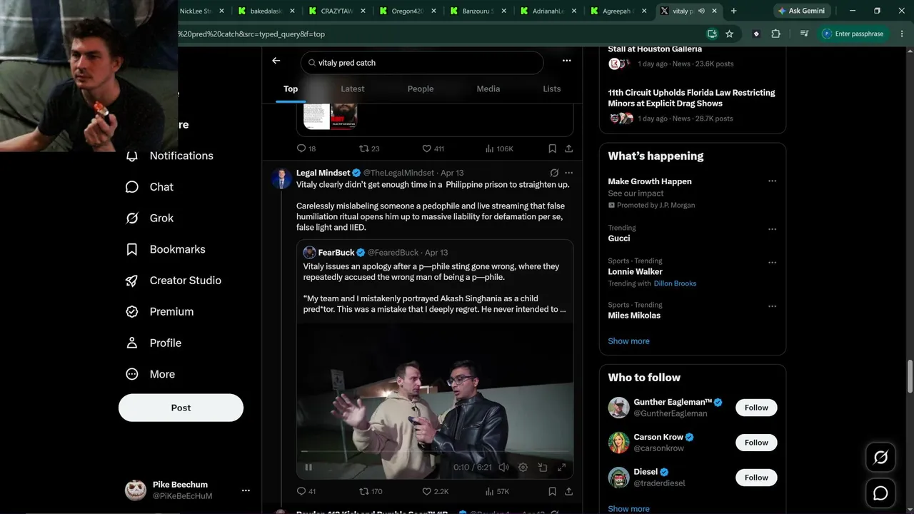Open options for Lonnie Walker trend
The height and width of the screenshot is (514, 914).
pos(772,262)
